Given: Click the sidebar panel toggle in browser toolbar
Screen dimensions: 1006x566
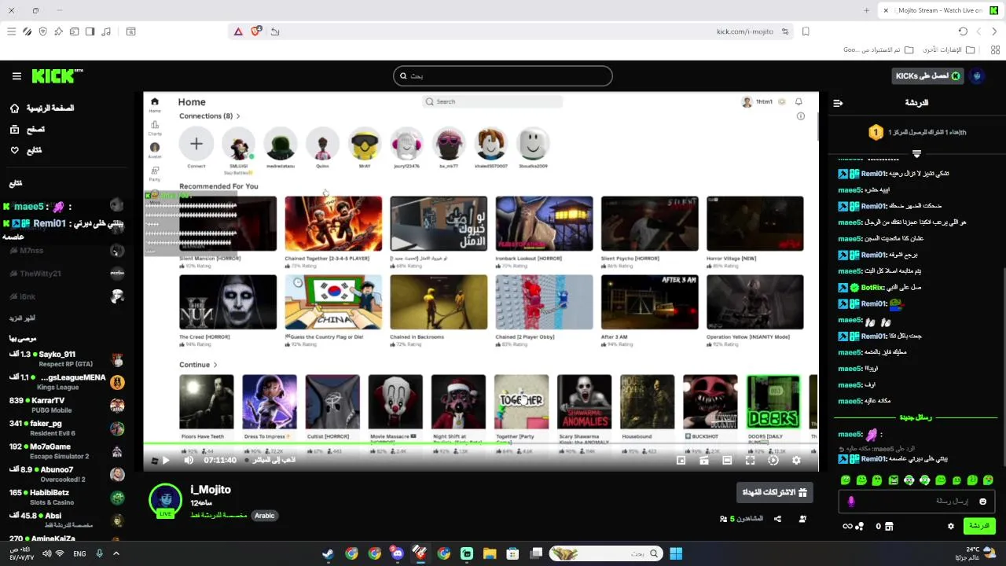Looking at the screenshot, I should click(x=90, y=31).
